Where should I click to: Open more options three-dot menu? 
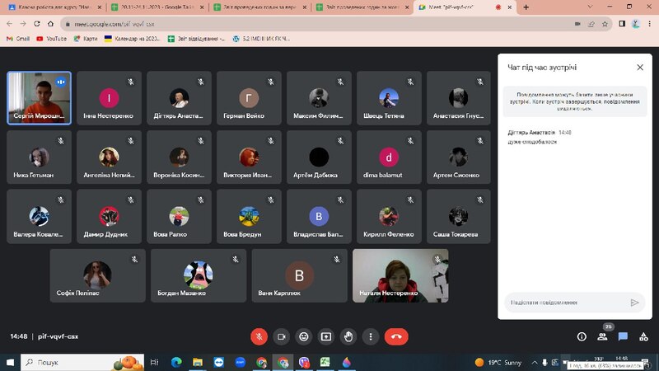[370, 336]
